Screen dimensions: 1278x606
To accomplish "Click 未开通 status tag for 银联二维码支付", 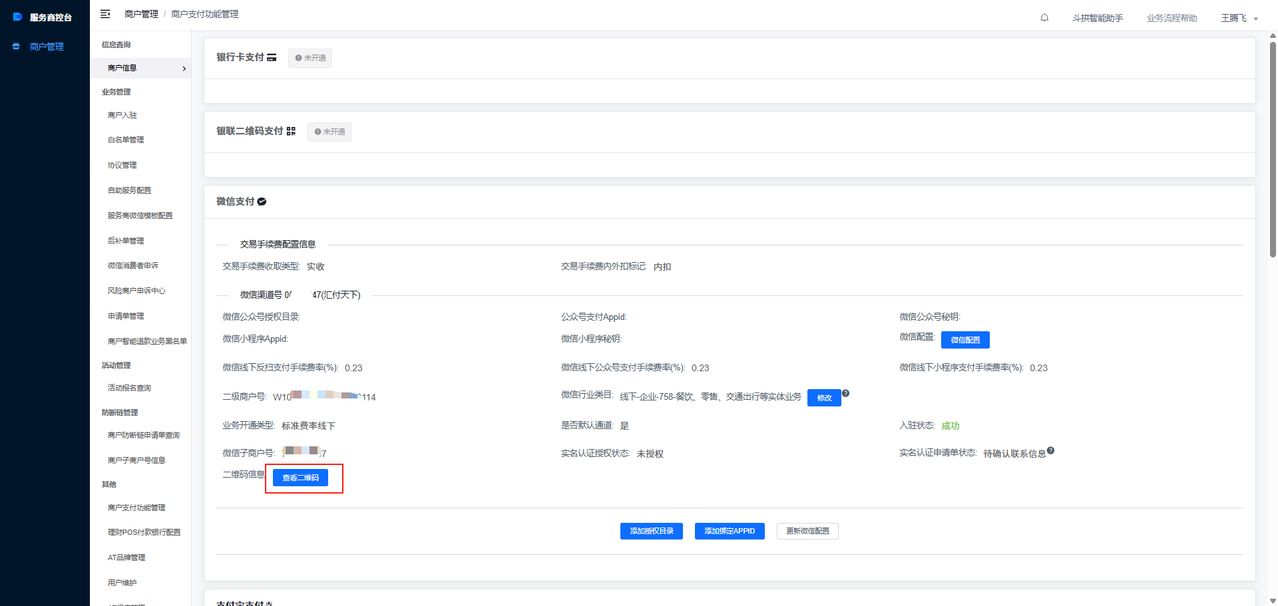I will tap(329, 132).
